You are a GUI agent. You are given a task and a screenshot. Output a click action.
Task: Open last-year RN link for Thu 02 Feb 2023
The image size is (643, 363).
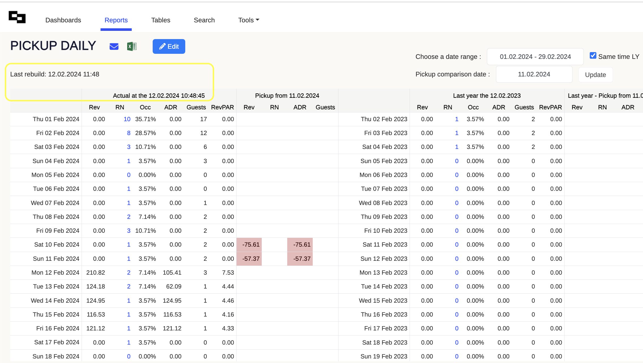(457, 119)
